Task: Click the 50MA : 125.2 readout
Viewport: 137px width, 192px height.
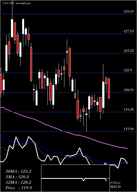Action: (x=18, y=171)
